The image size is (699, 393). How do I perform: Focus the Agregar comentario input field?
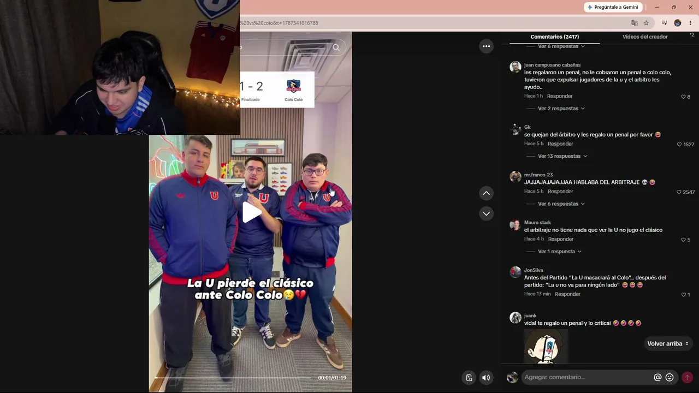(x=587, y=377)
